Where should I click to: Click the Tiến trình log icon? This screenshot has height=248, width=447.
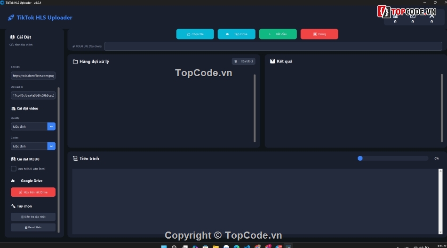click(75, 159)
